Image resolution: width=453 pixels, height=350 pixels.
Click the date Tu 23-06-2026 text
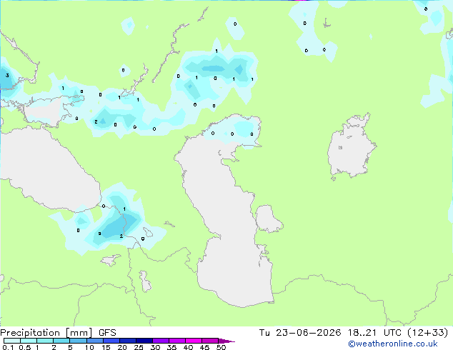(x=300, y=333)
